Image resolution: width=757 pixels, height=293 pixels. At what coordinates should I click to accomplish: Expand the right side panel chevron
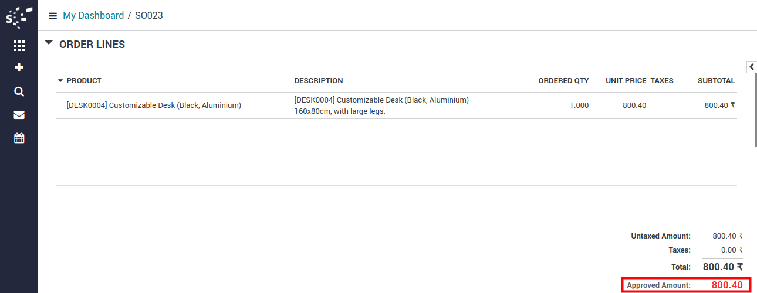(752, 67)
